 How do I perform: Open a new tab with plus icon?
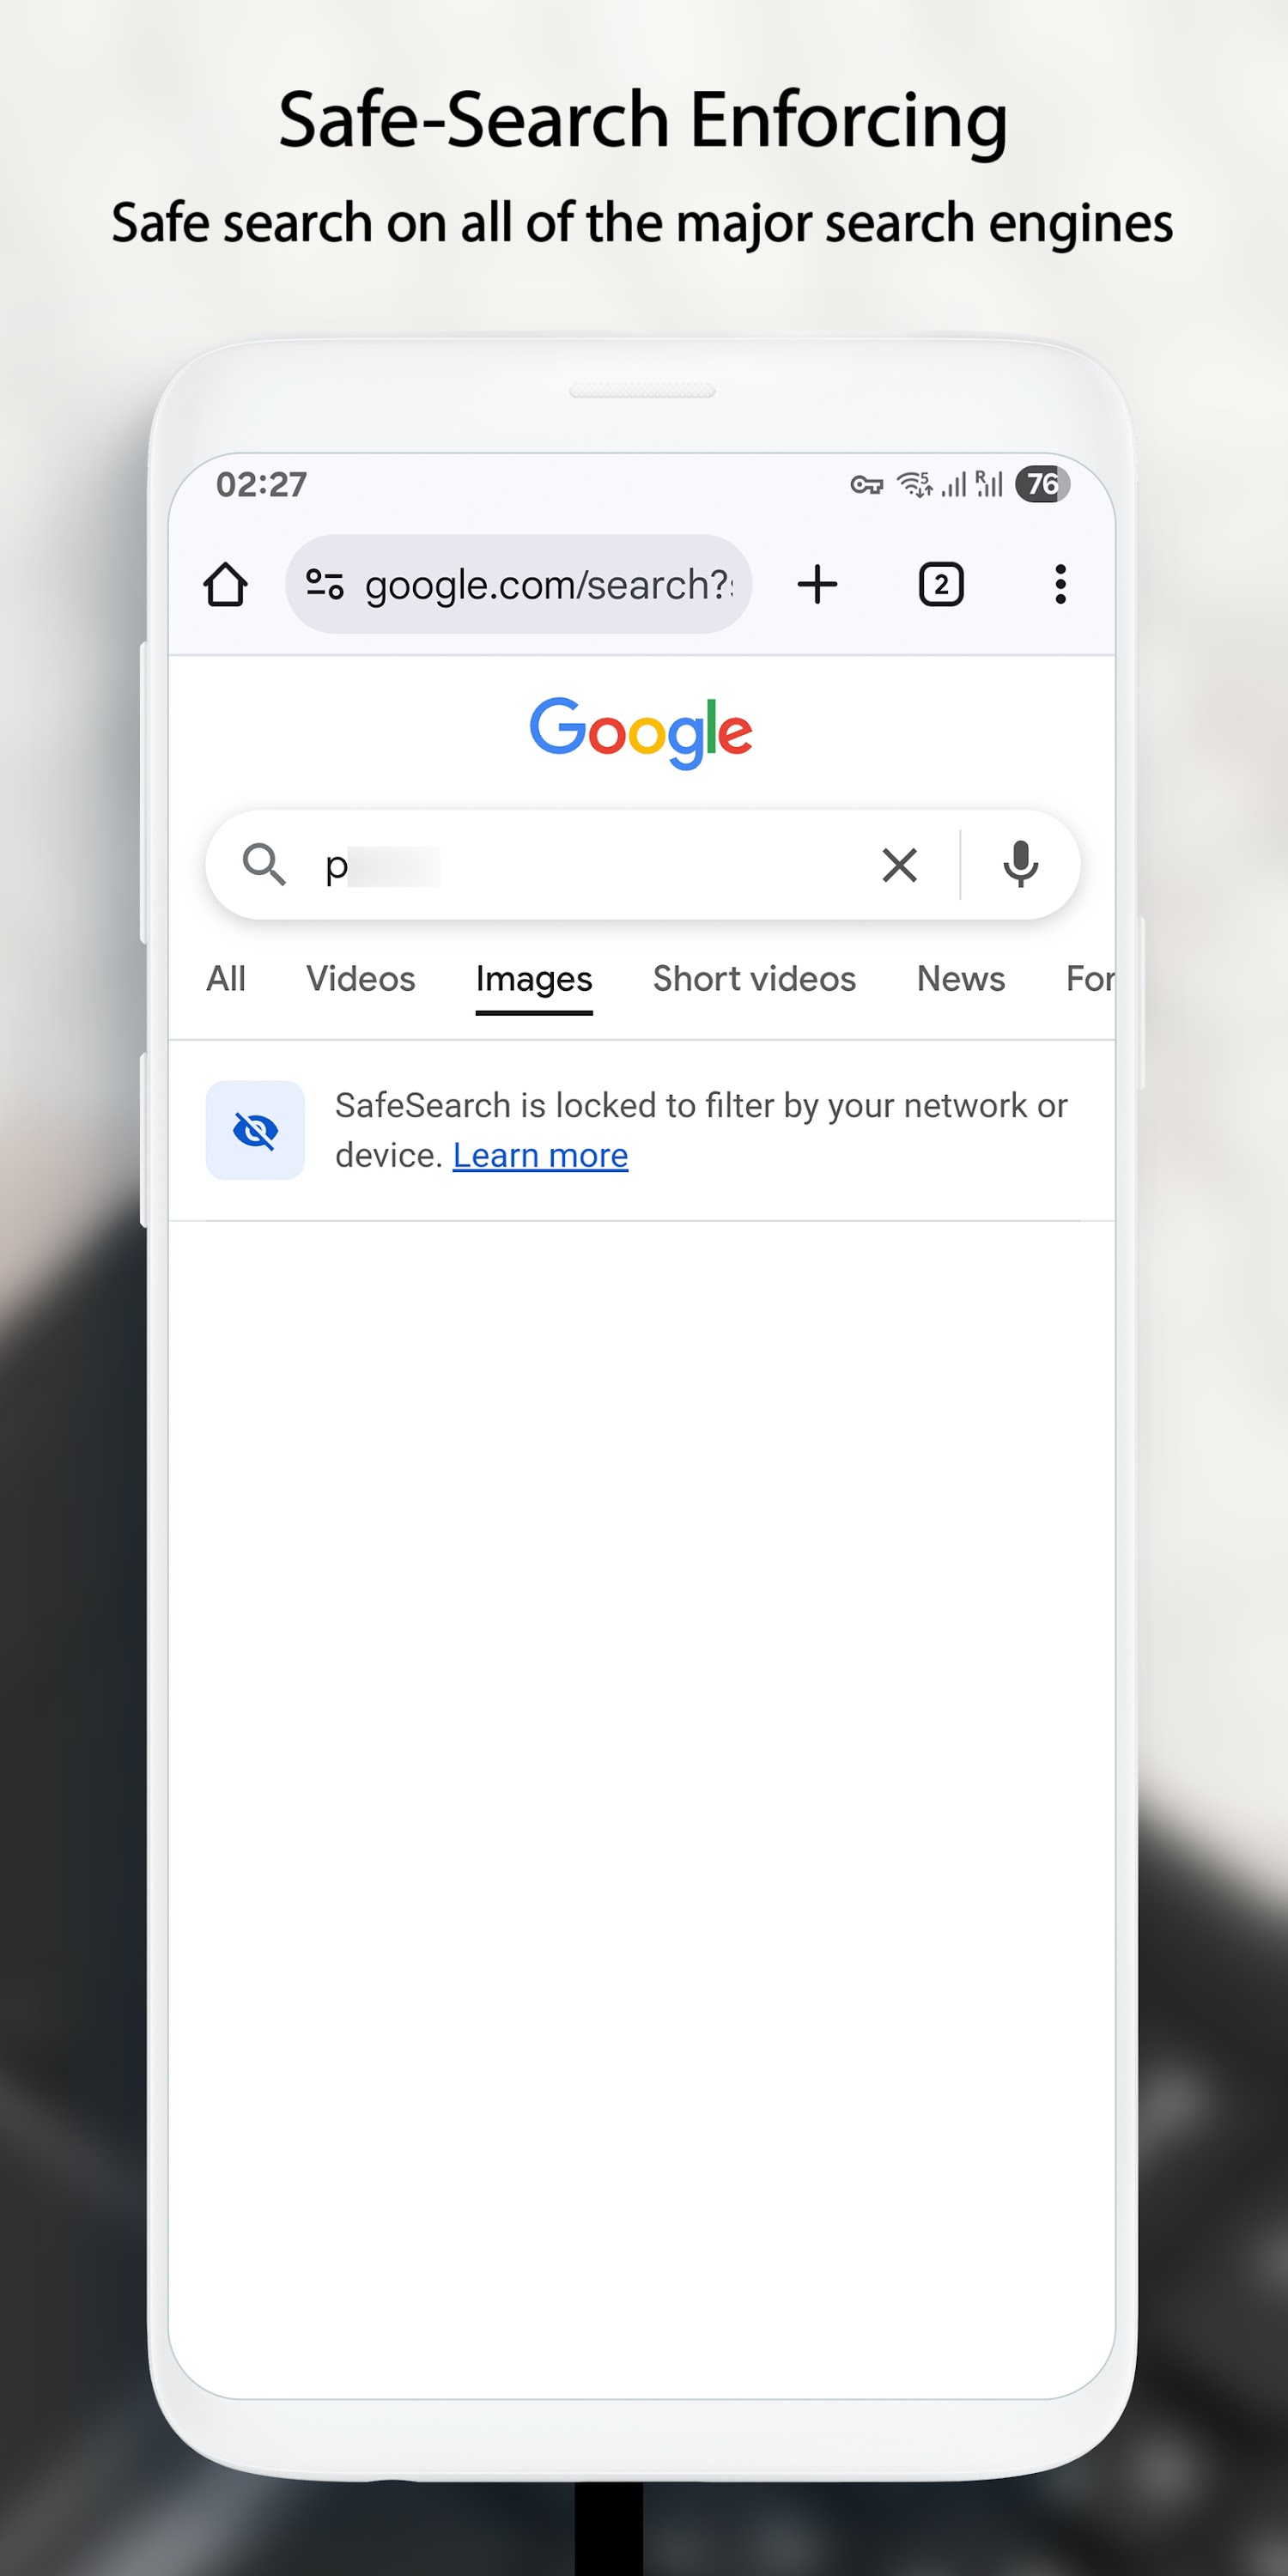817,584
